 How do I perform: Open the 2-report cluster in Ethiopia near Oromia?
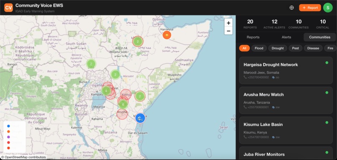(138, 41)
